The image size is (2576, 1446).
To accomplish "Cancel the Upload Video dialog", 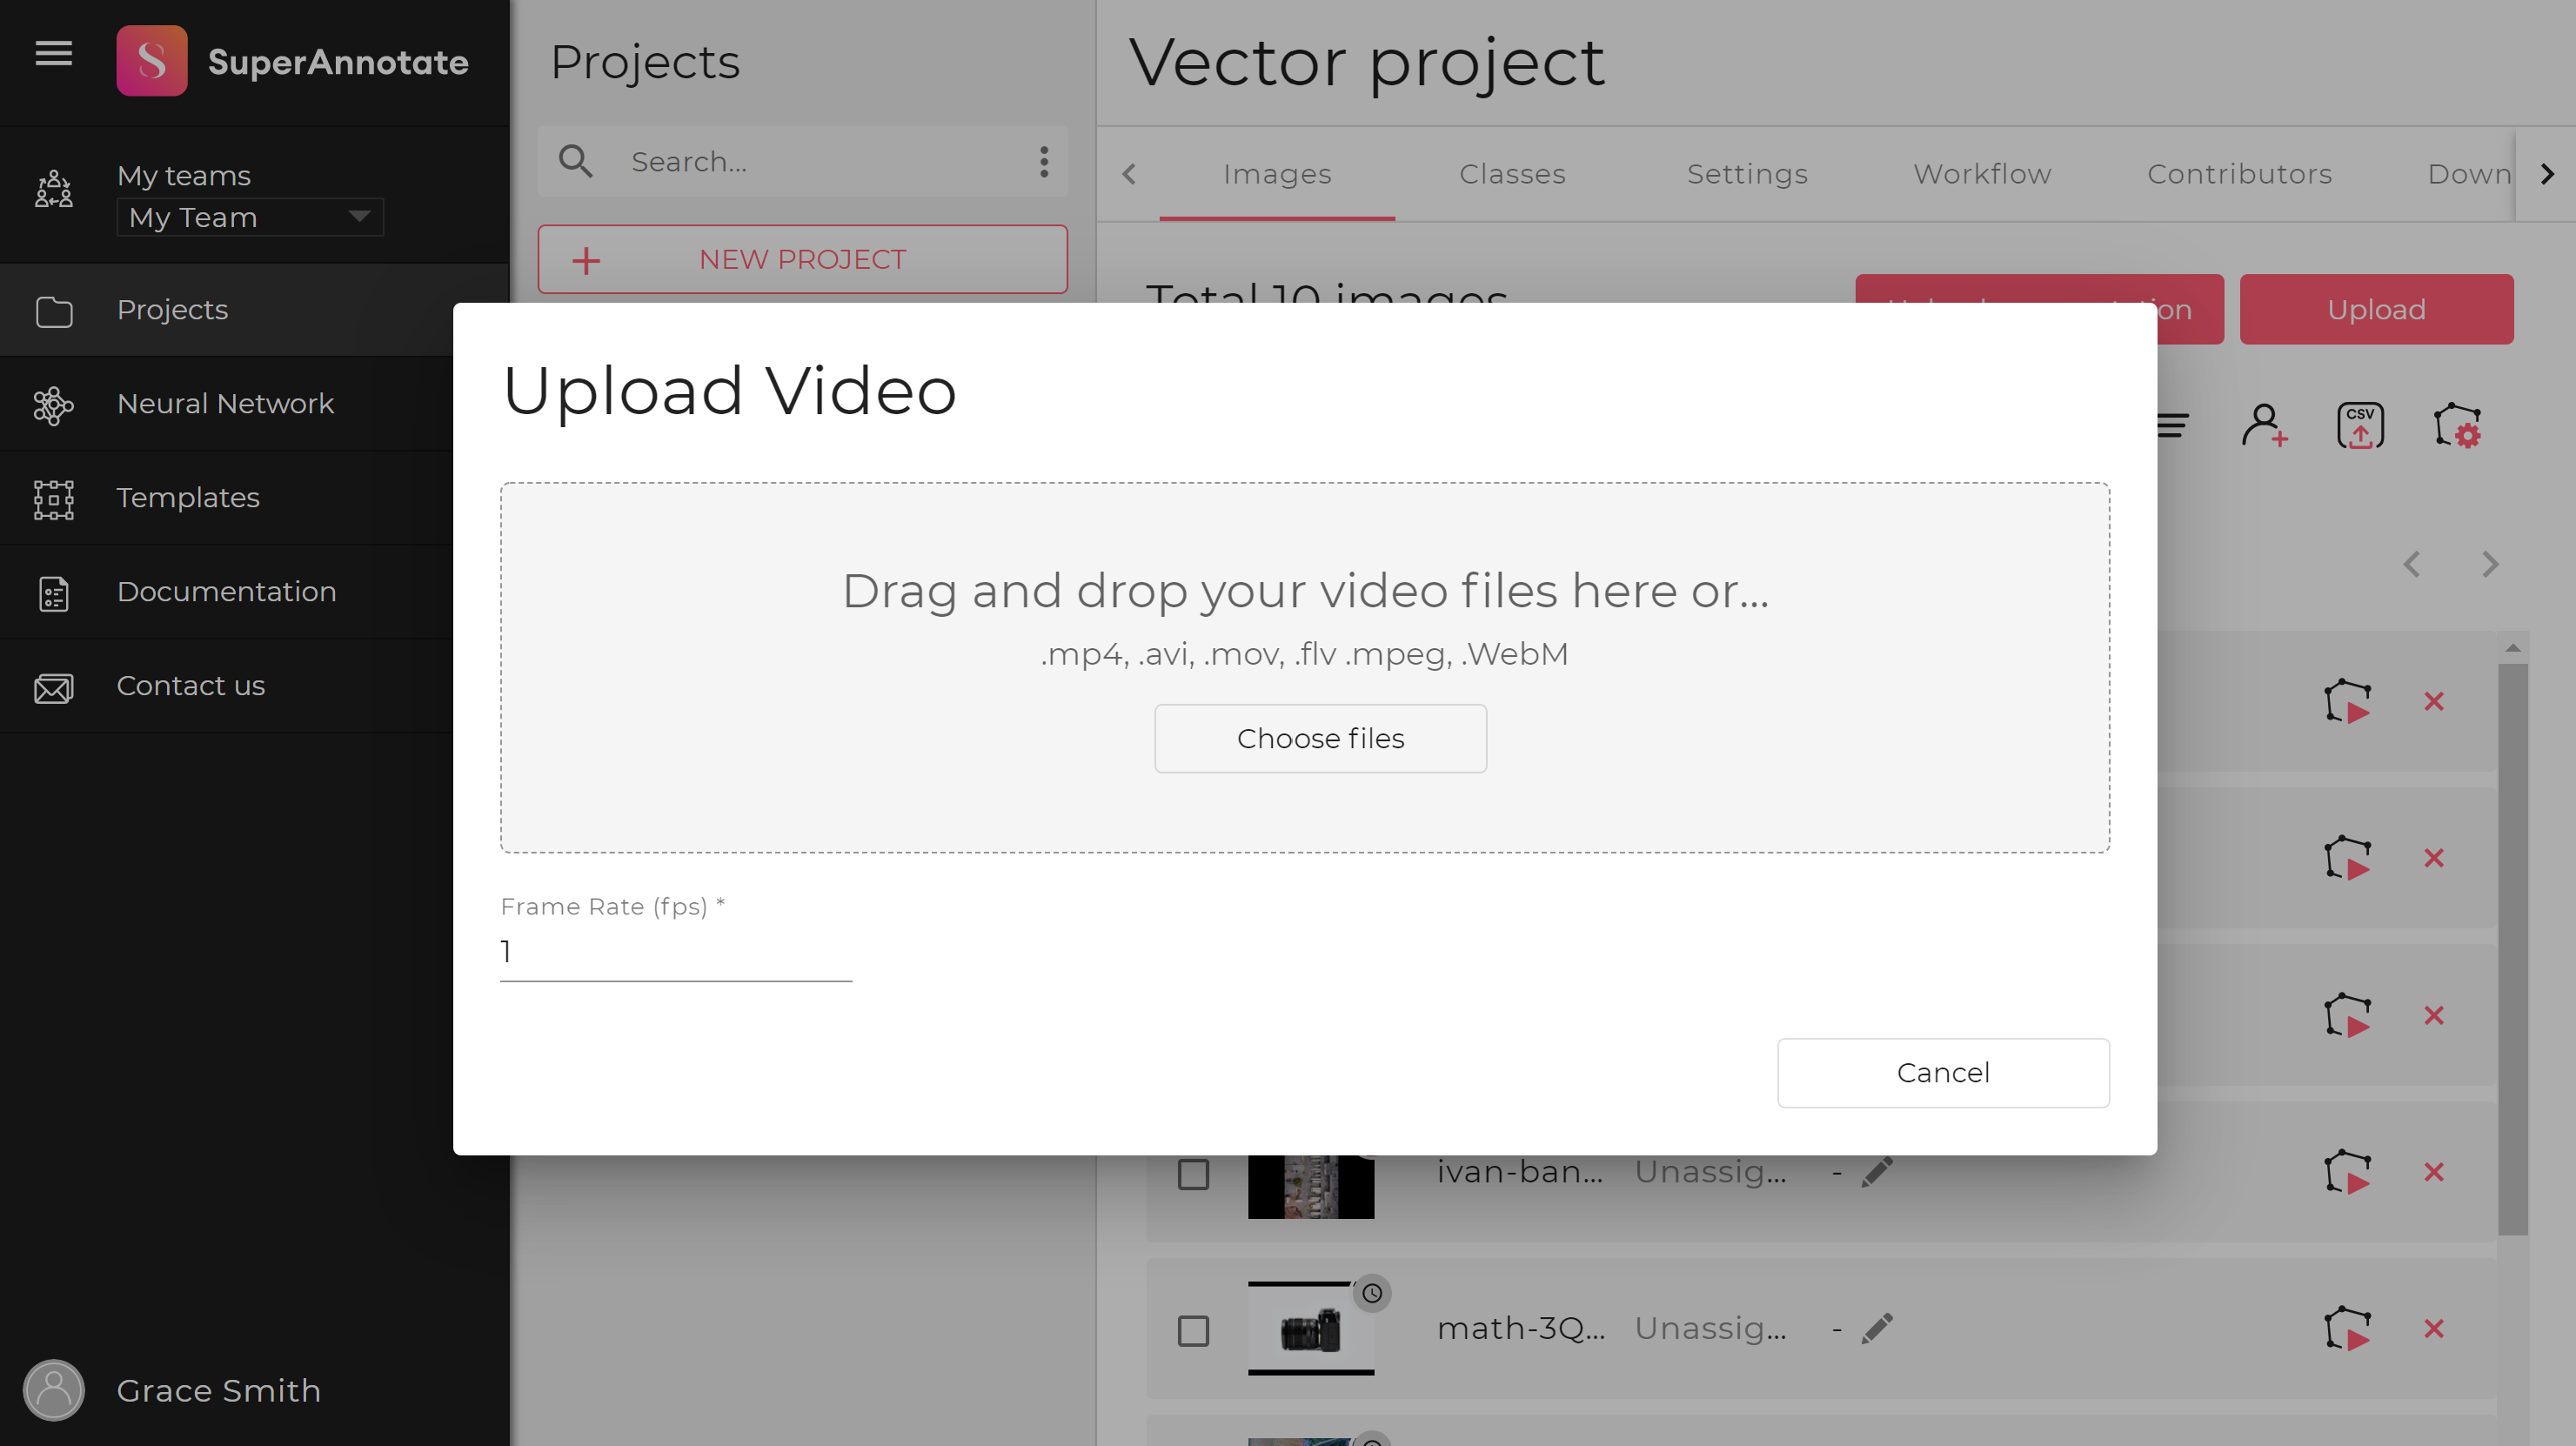I will pyautogui.click(x=1942, y=1073).
